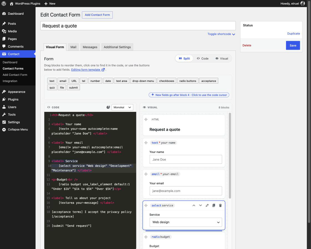Open the Monokai theme dropdown
Viewport: 311px width, 249px height.
pos(122,107)
